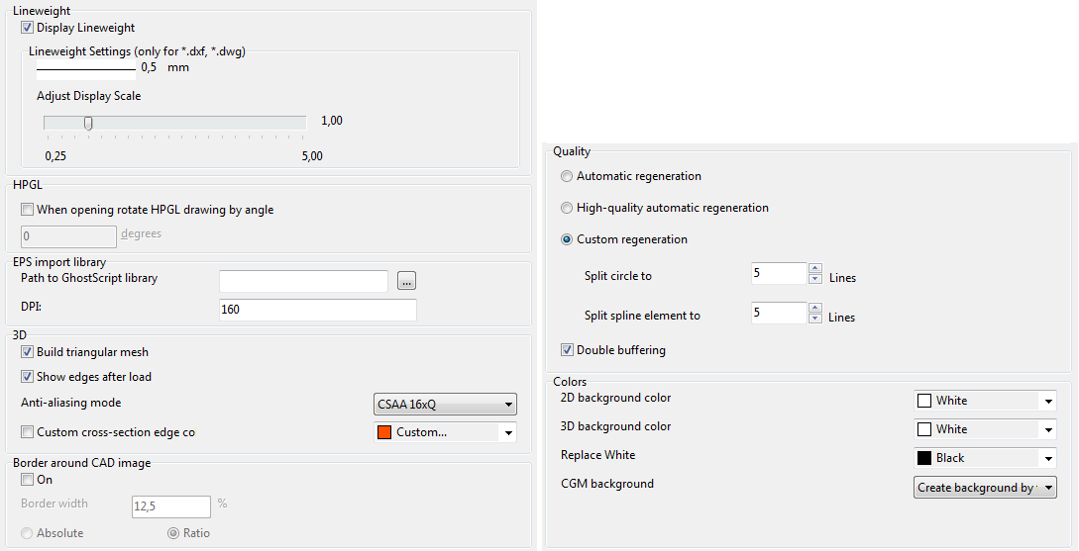Uncheck the Display Lineweight checkbox
The image size is (1079, 551).
tap(28, 28)
